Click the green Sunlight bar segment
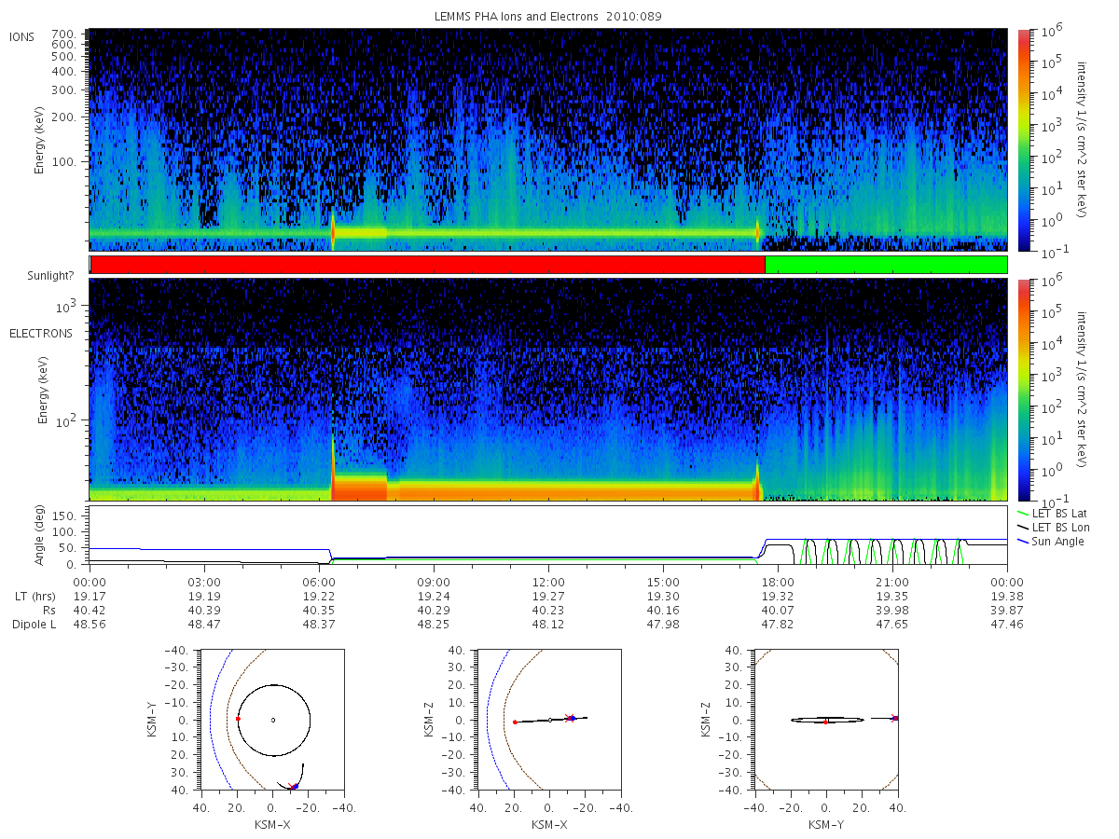1119x839 pixels. 886,265
